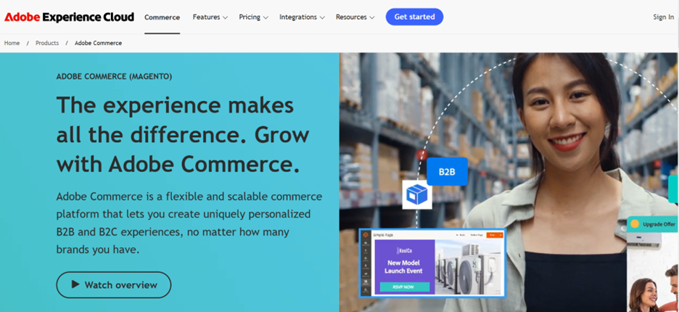679x312 pixels.
Task: Go to Home in breadcrumb
Action: [12, 43]
